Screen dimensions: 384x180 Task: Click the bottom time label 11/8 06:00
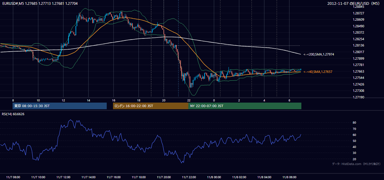(x=289, y=177)
